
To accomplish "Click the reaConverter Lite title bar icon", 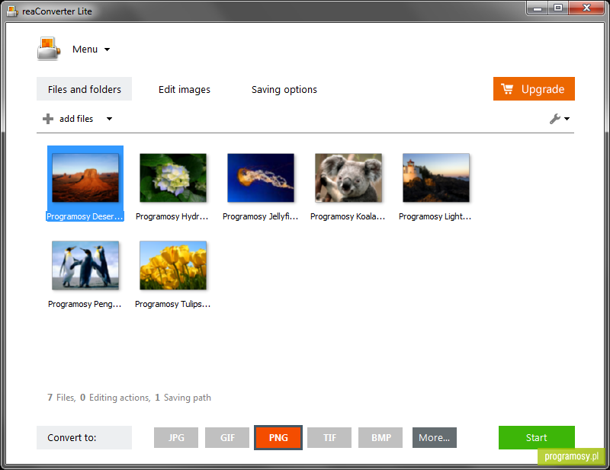I will (x=12, y=11).
